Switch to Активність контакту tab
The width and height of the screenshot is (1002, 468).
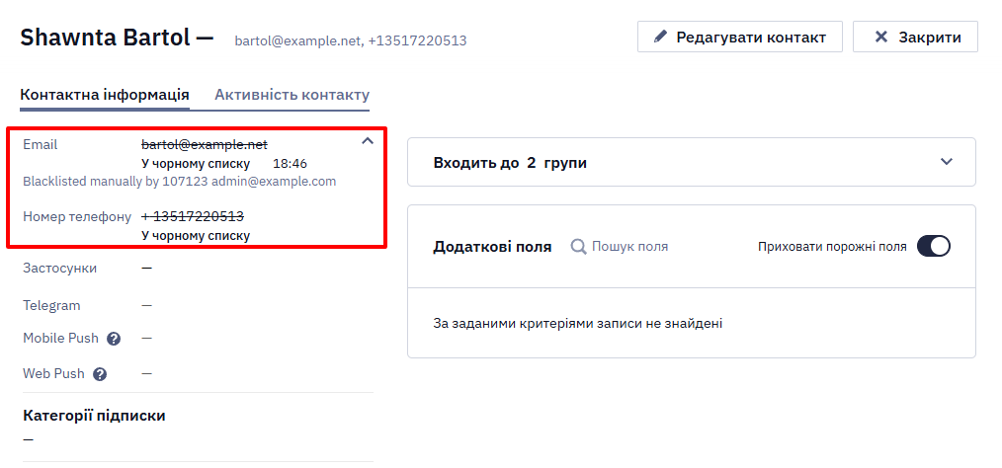coord(292,95)
